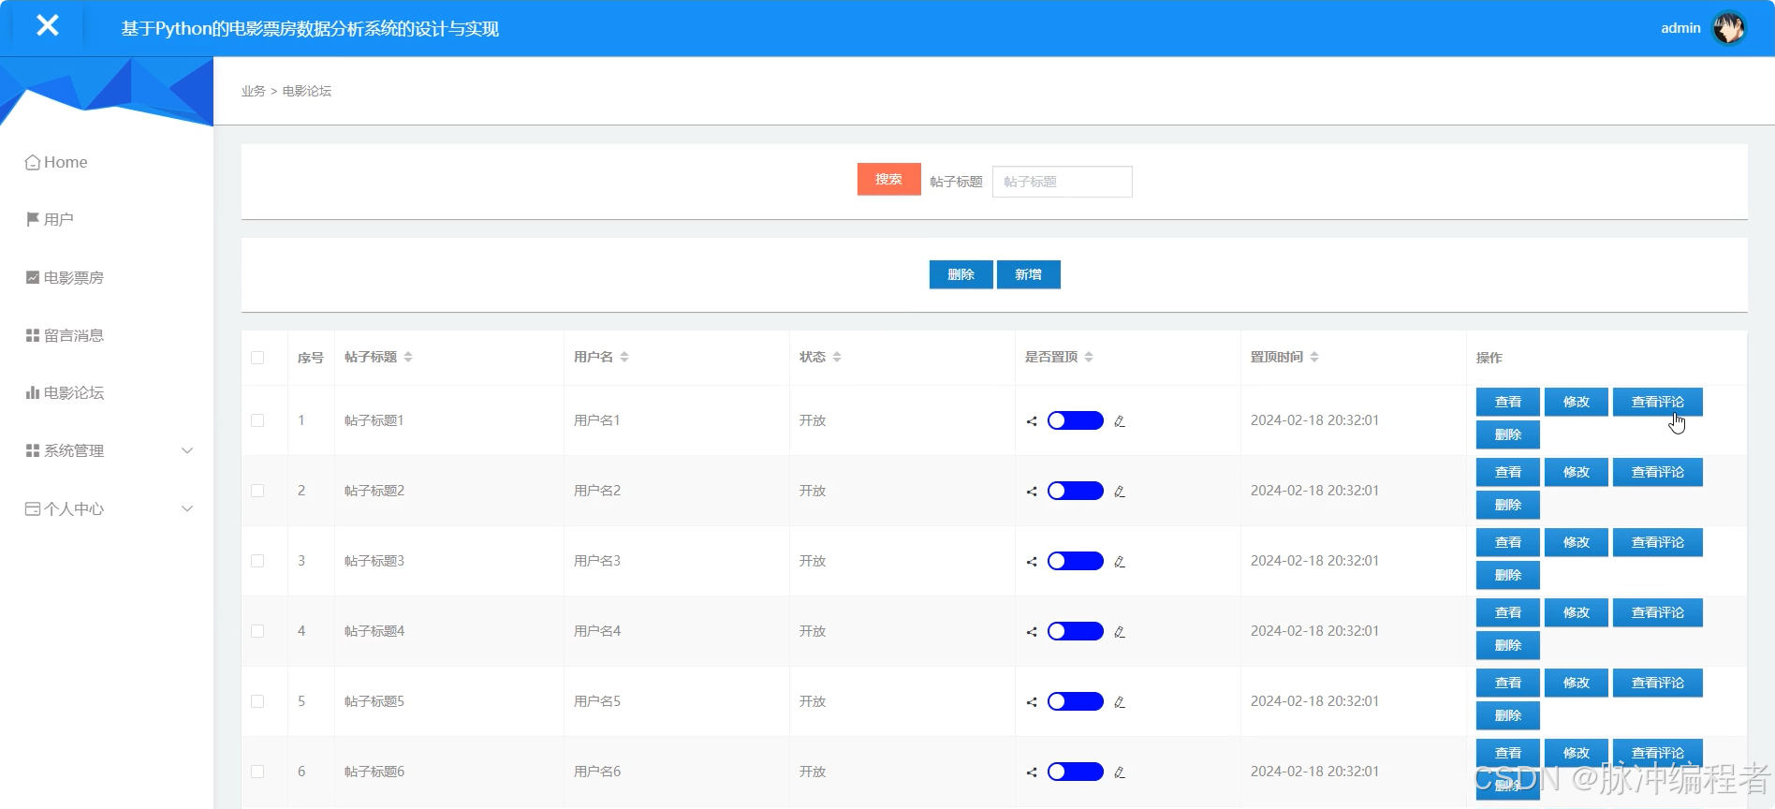The image size is (1775, 809).
Task: Click the edit pencil icon in row 帖子标题2
Action: click(1120, 492)
